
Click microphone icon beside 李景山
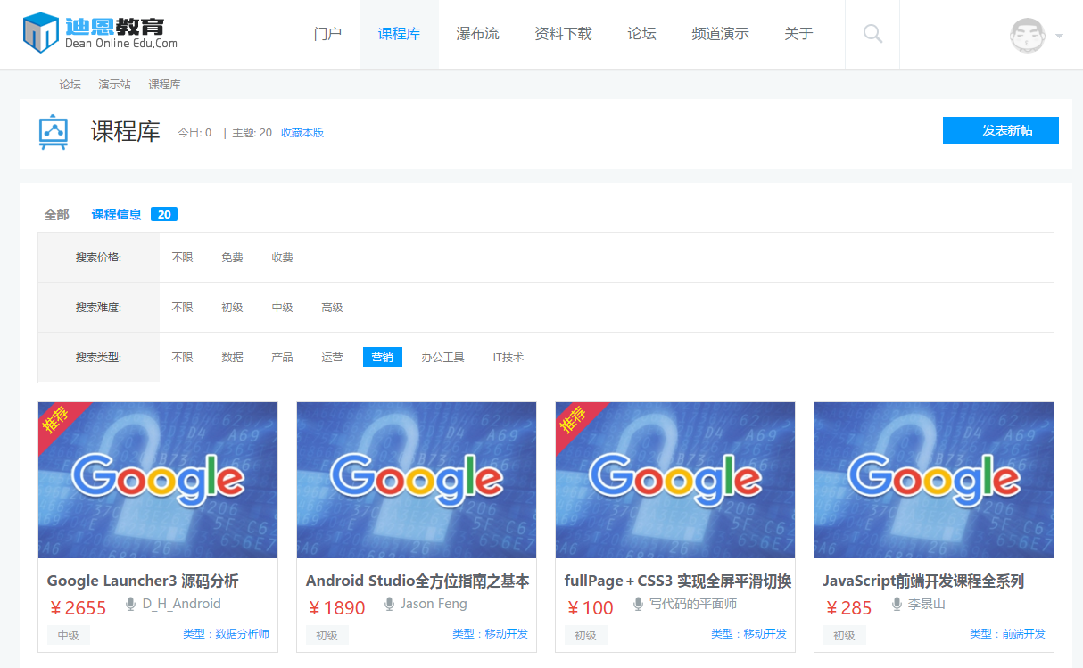coord(897,605)
